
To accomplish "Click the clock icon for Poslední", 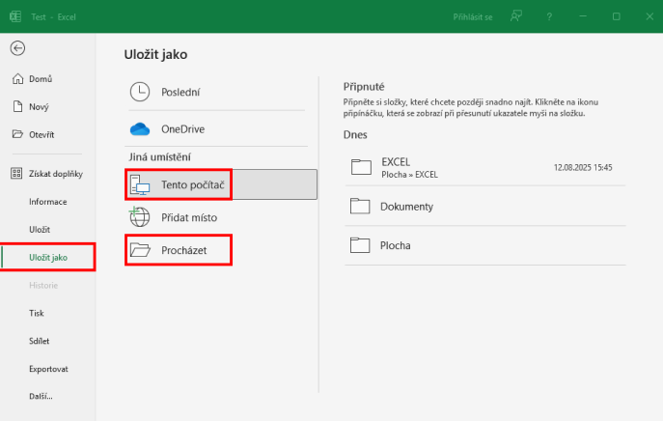I will (x=140, y=92).
